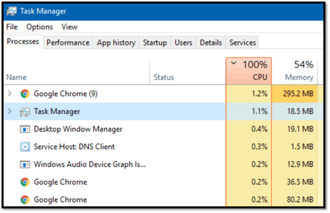
Task: Open the View menu
Action: 69,27
